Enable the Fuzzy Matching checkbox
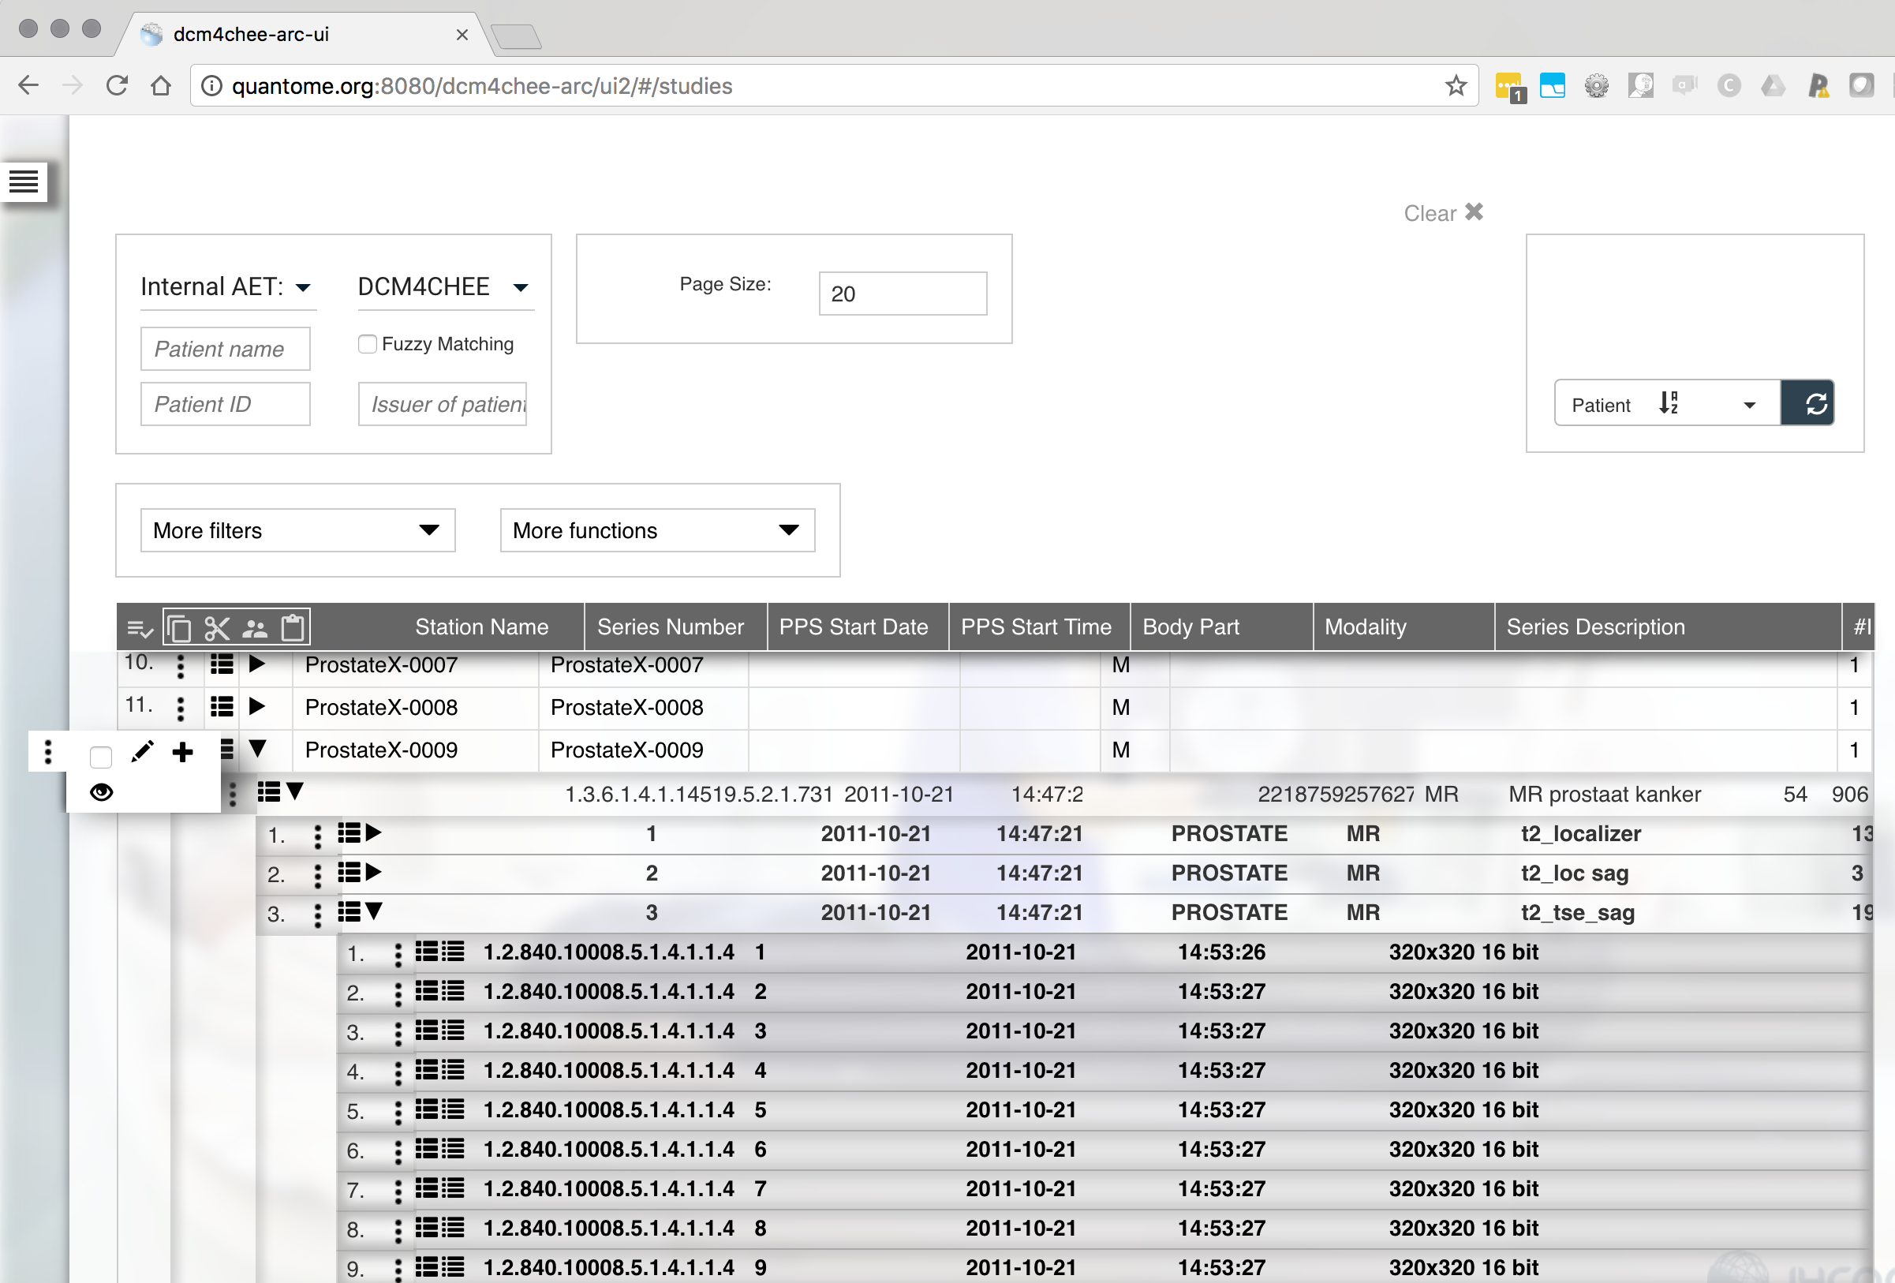The width and height of the screenshot is (1895, 1283). pyautogui.click(x=367, y=344)
